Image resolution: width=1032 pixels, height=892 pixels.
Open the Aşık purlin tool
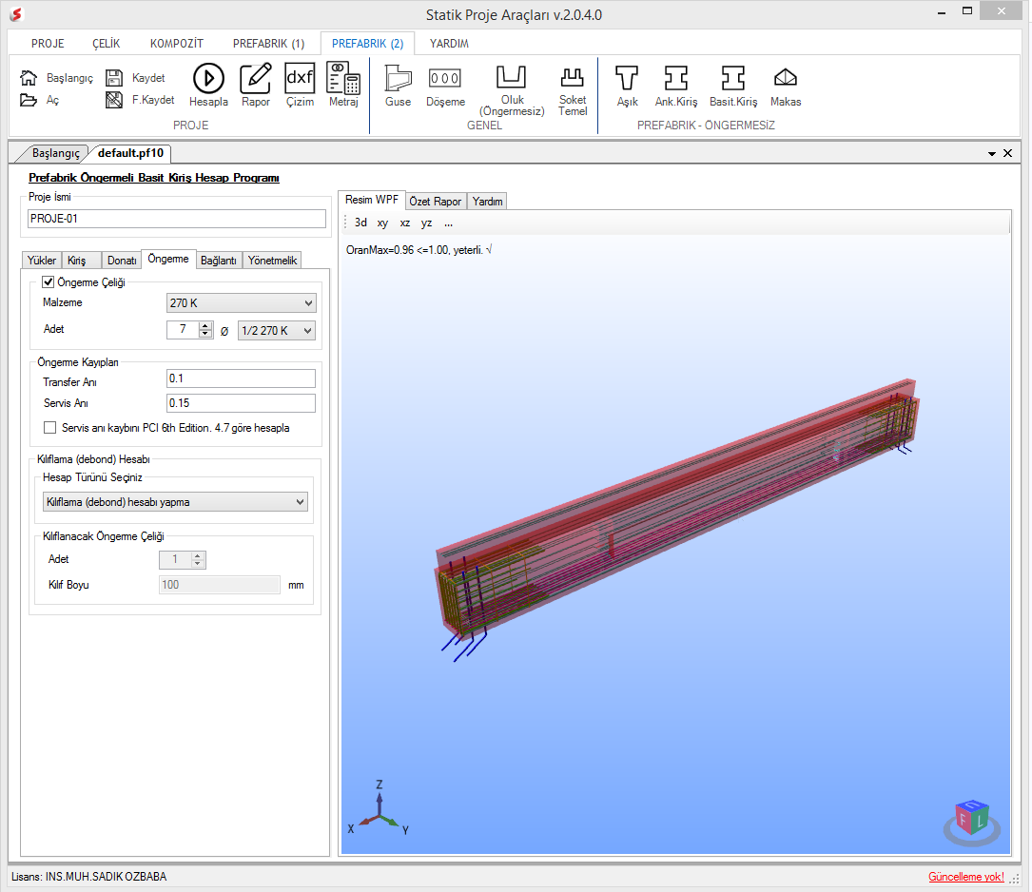point(627,86)
